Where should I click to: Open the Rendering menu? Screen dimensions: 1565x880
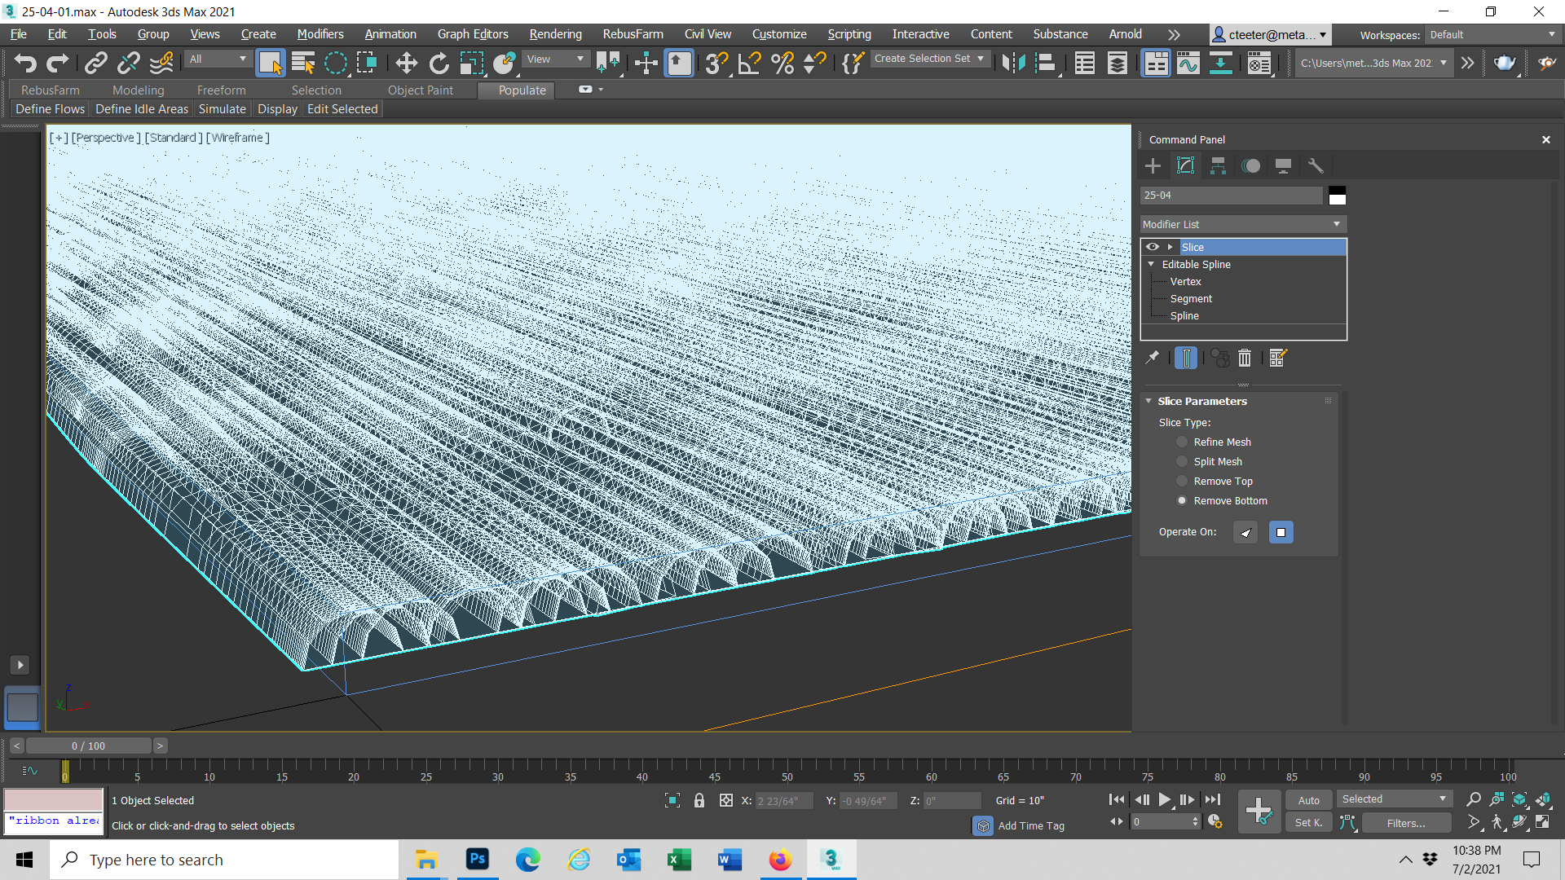click(x=554, y=34)
